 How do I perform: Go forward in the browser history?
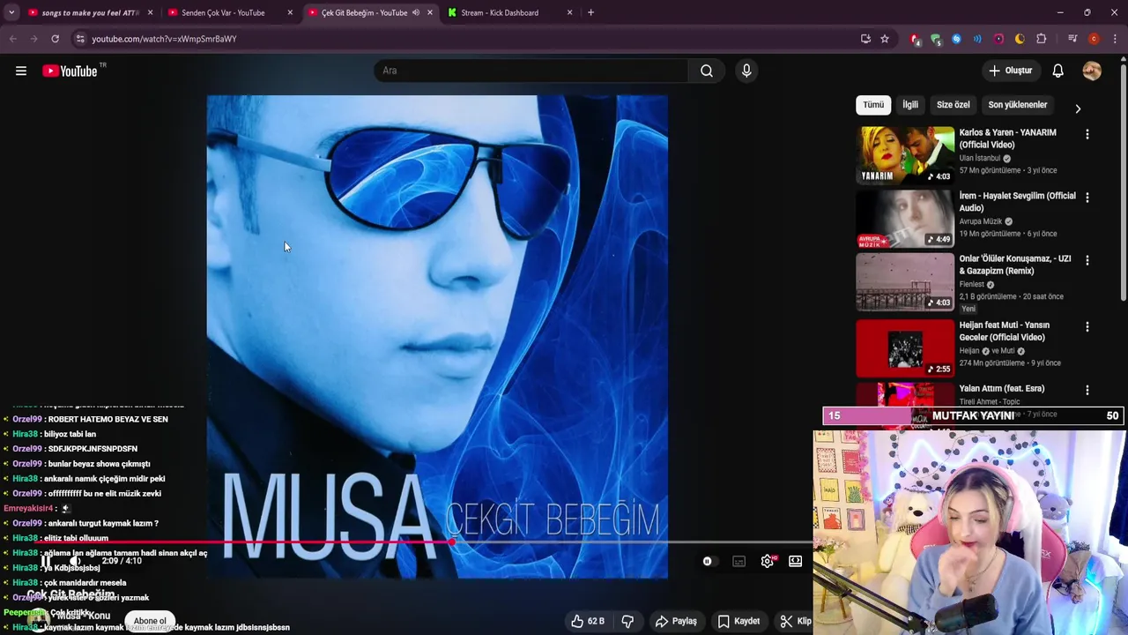coord(33,39)
